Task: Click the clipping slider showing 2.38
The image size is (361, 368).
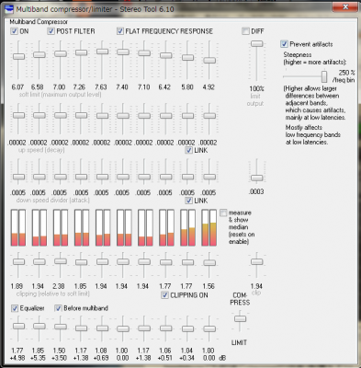Action: (x=61, y=261)
